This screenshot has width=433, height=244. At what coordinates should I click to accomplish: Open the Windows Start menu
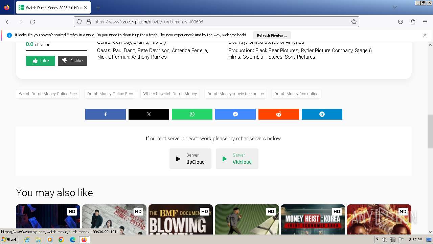[9, 240]
